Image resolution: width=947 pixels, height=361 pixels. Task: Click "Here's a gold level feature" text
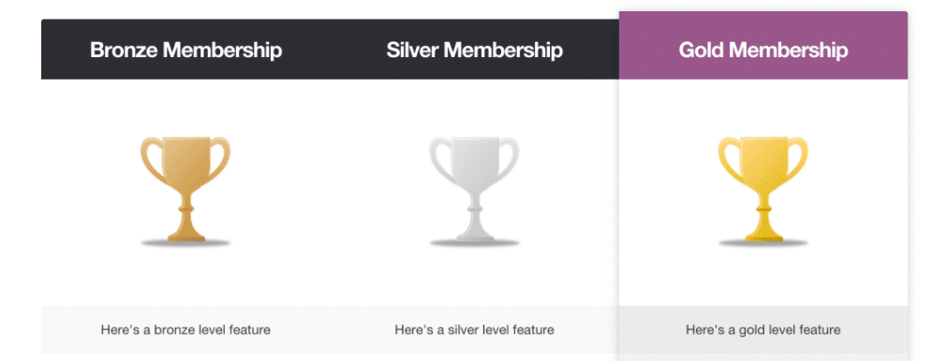coord(762,329)
